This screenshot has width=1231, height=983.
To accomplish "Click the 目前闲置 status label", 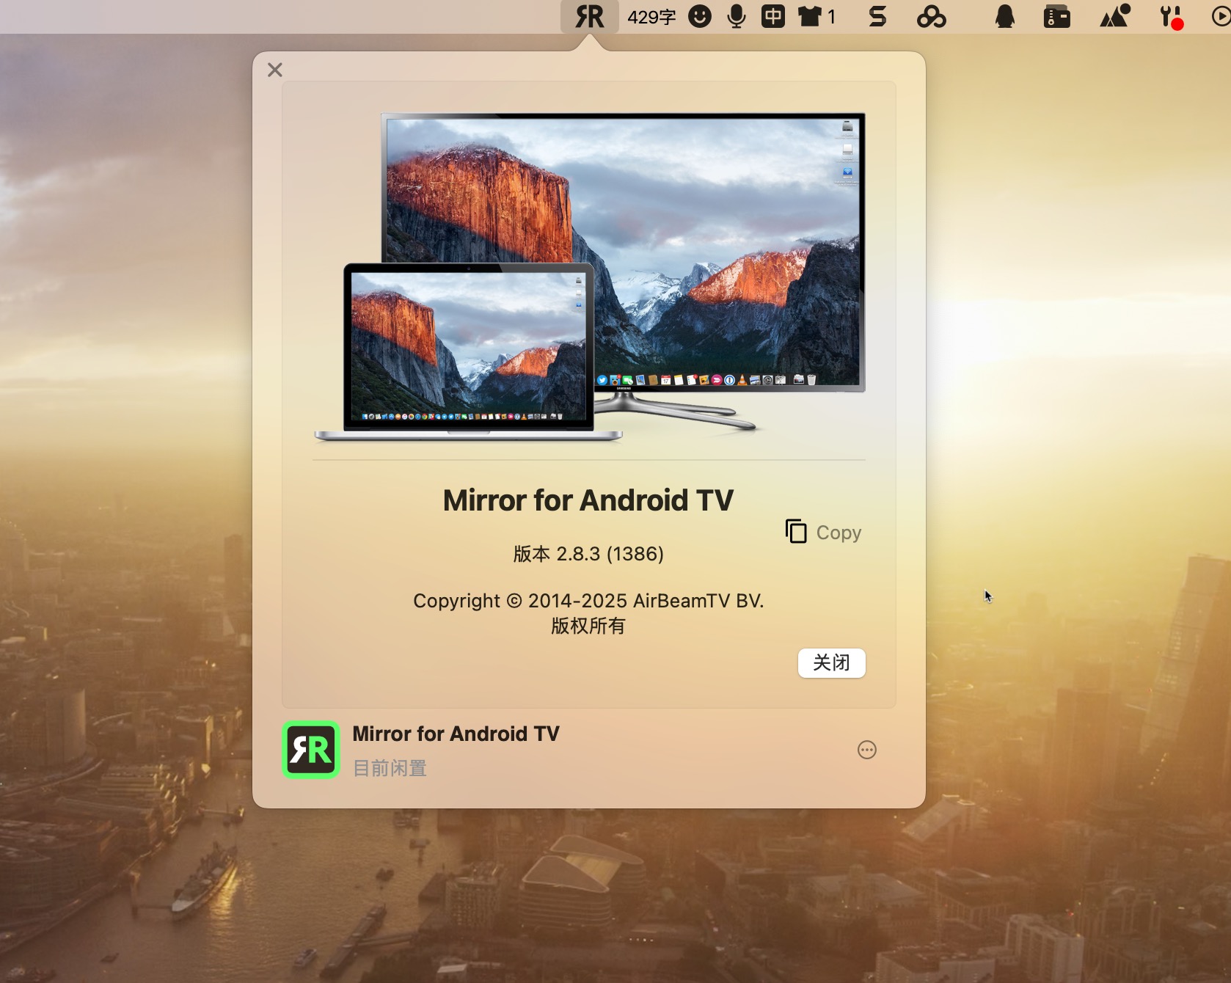I will [390, 768].
